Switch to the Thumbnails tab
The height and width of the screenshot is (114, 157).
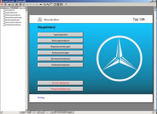pyautogui.click(x=15, y=8)
